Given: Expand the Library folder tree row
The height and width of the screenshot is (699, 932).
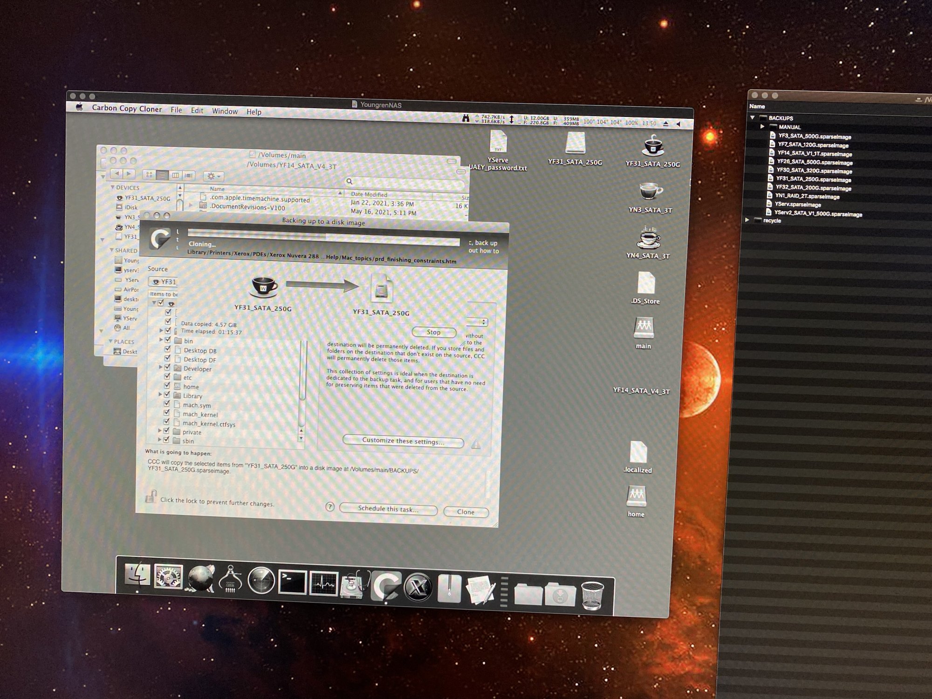Looking at the screenshot, I should 160,394.
